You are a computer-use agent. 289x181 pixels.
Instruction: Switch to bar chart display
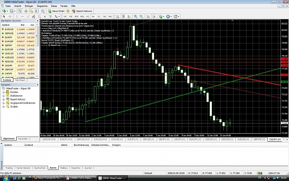pos(118,17)
